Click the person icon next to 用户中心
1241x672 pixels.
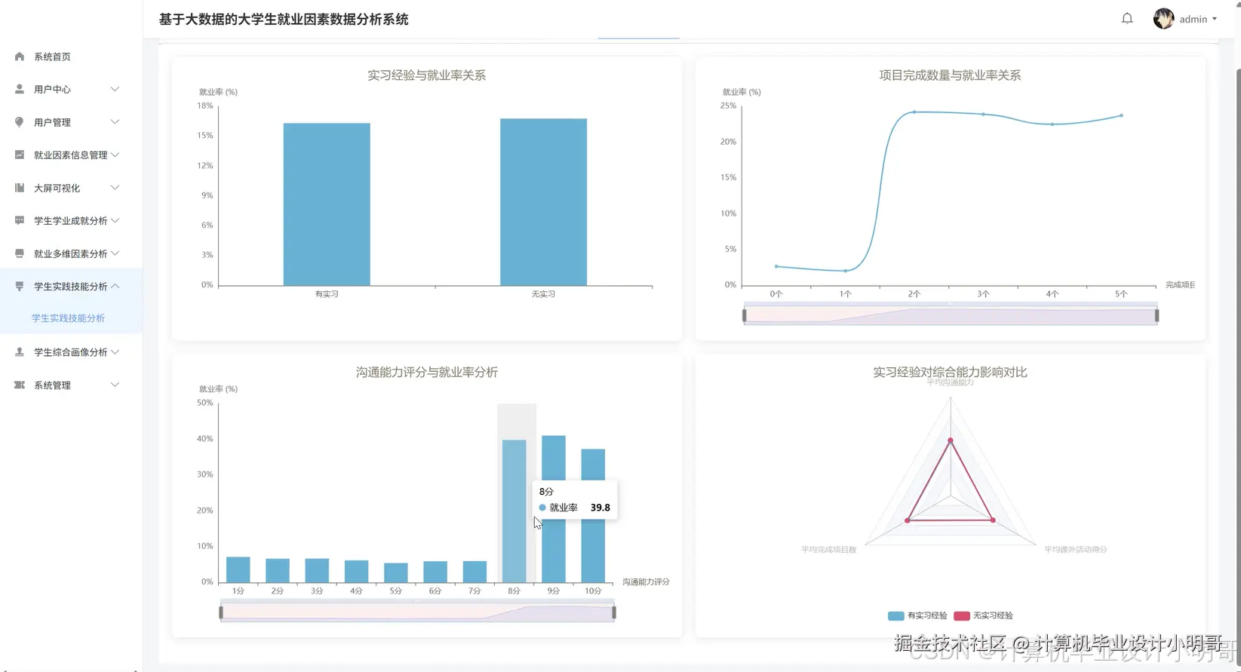point(20,89)
